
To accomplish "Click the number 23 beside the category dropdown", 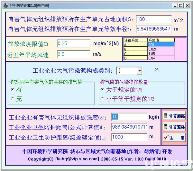I will [157, 70].
